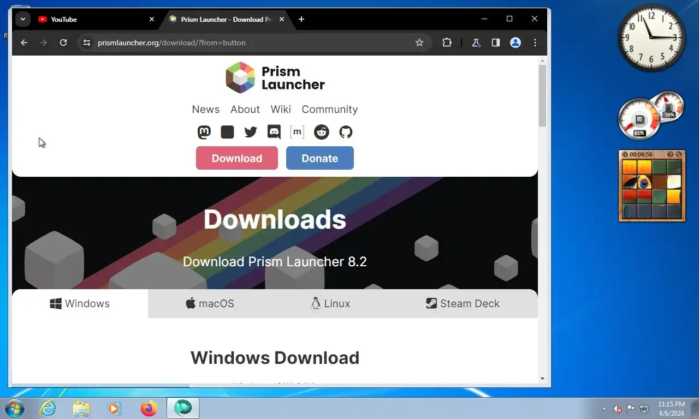Click the page vertical scrollbar thumb
Screen dimensions: 699x419
pyautogui.click(x=542, y=95)
